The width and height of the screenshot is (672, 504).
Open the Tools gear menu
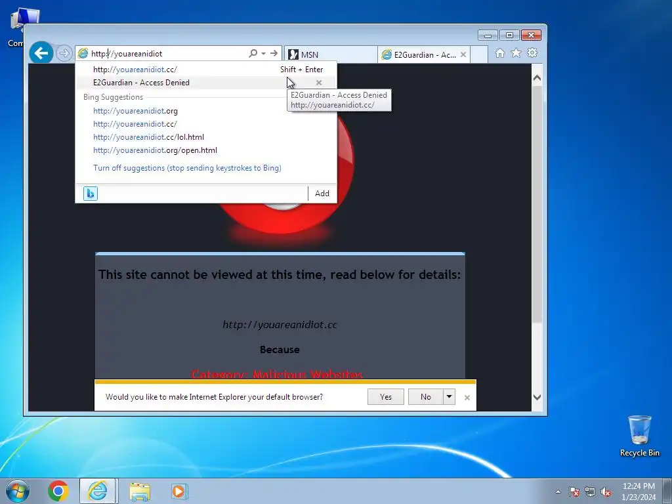pyautogui.click(x=532, y=52)
